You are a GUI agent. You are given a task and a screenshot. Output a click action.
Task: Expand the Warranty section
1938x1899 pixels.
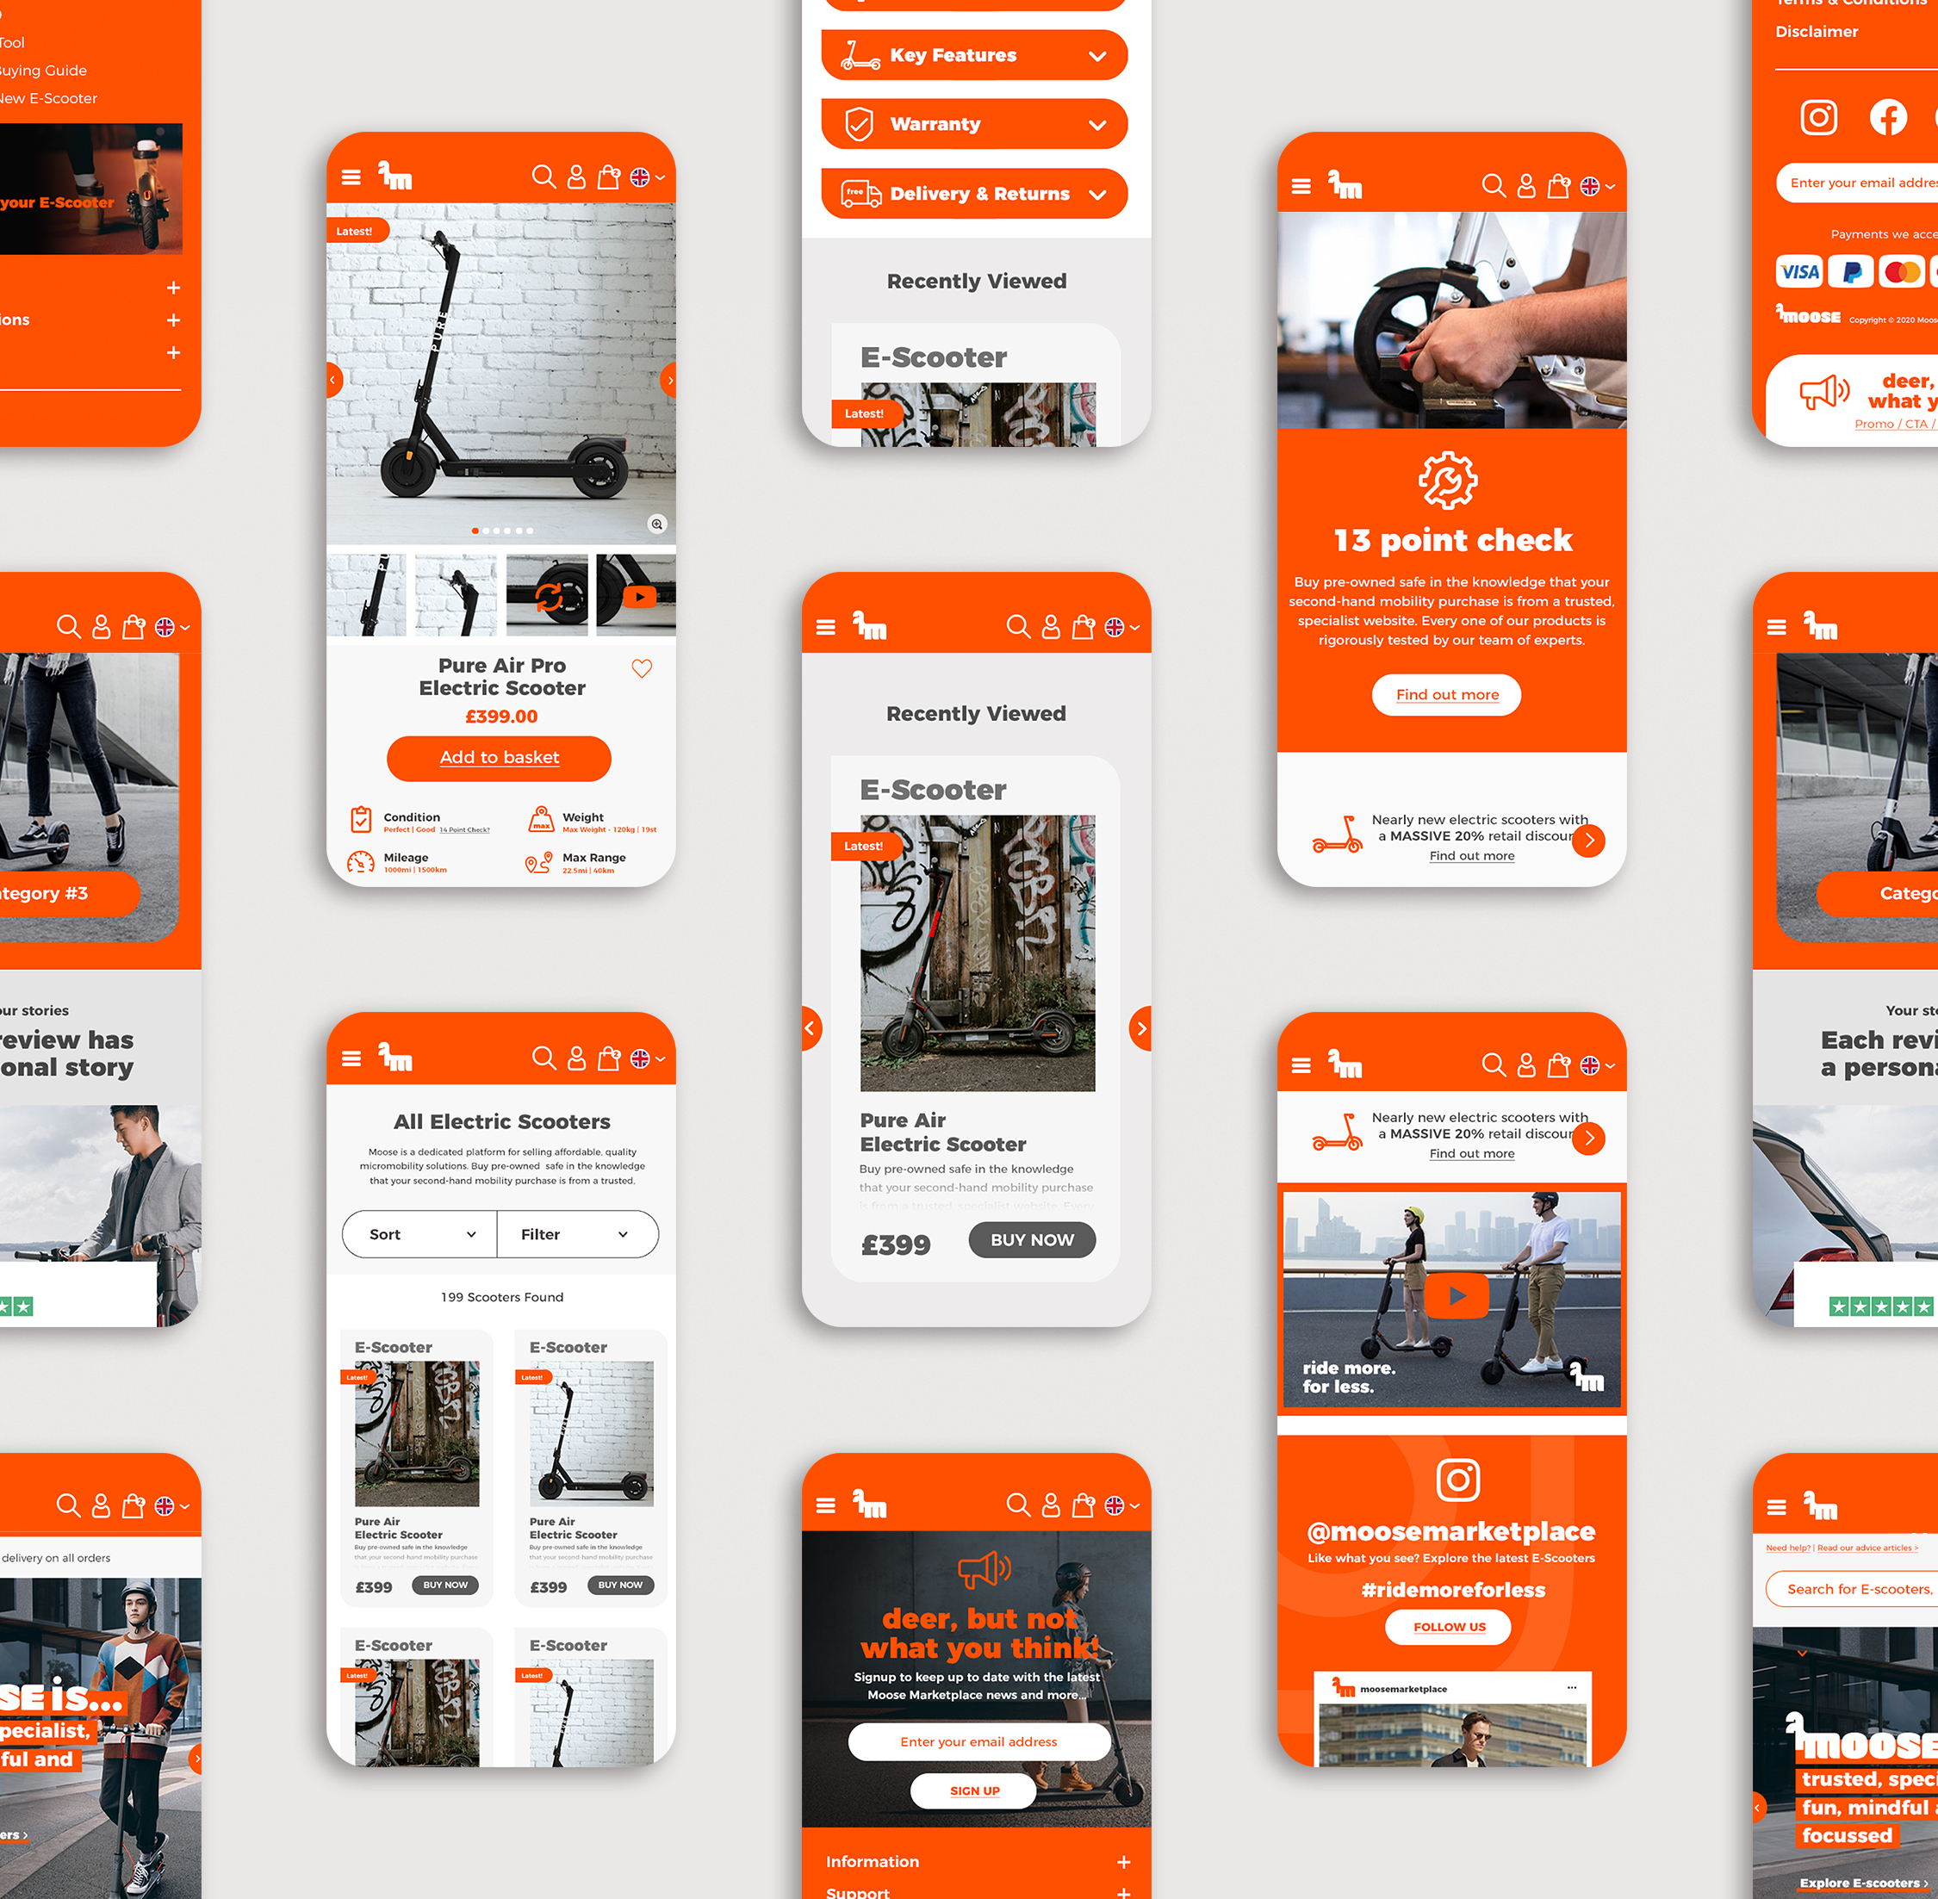(x=978, y=123)
